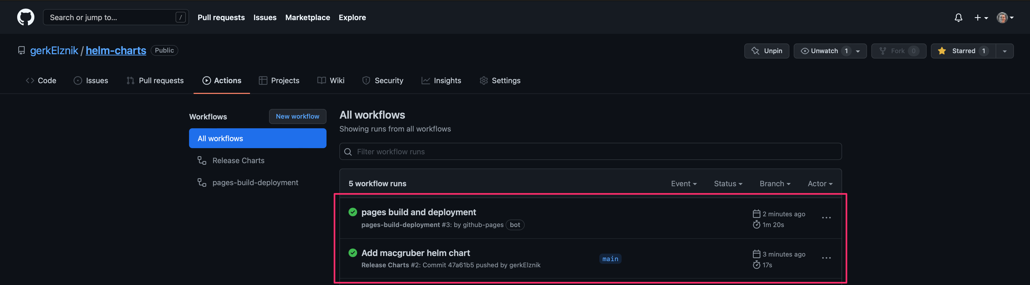The width and height of the screenshot is (1030, 285).
Task: Click the Release Charts workflow icon
Action: [x=202, y=160]
